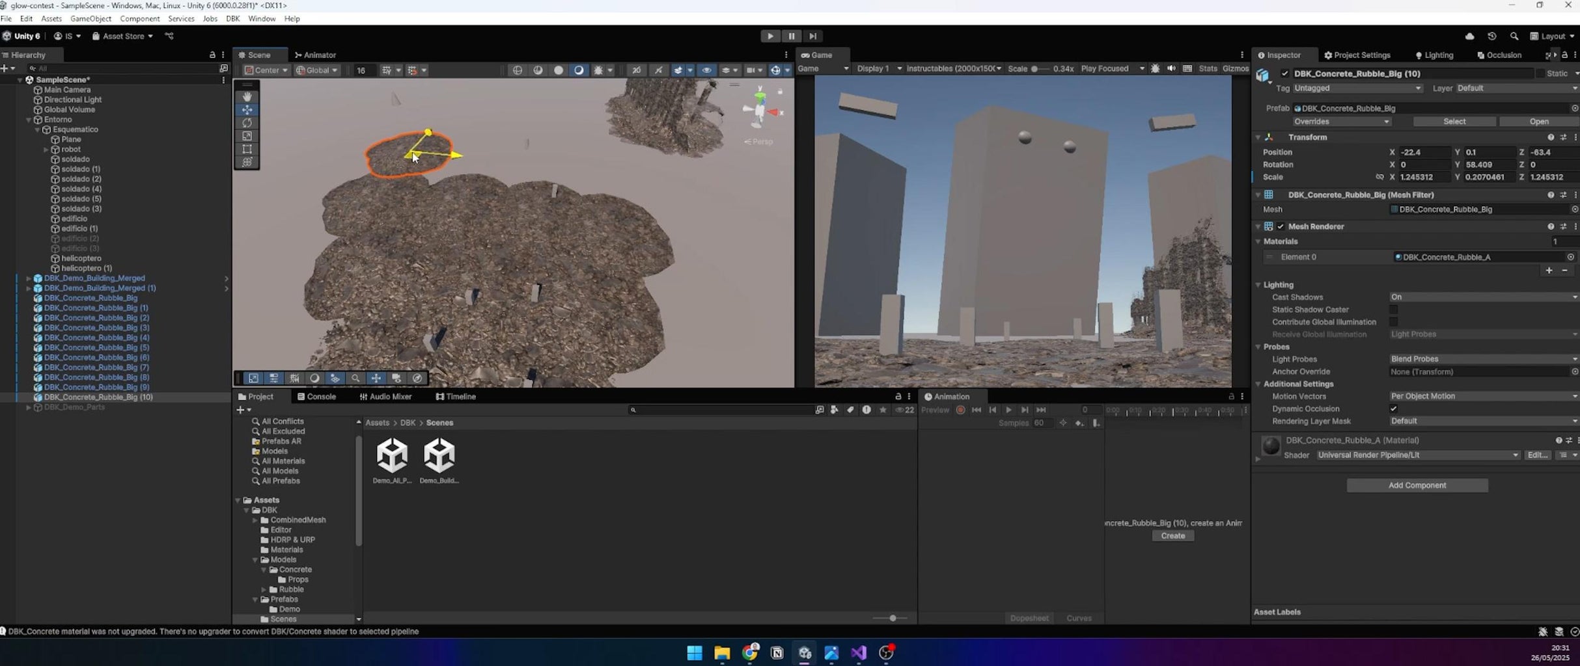Enable Contribute Global Illumination checkbox
The width and height of the screenshot is (1580, 666).
[x=1393, y=322]
